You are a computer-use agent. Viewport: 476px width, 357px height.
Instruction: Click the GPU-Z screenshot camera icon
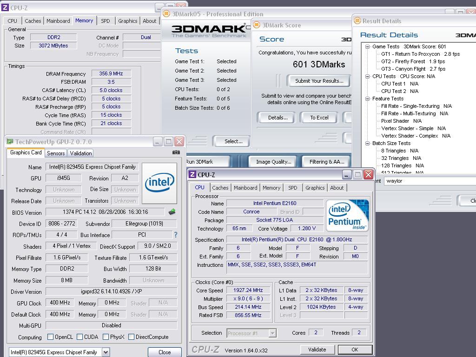176,152
